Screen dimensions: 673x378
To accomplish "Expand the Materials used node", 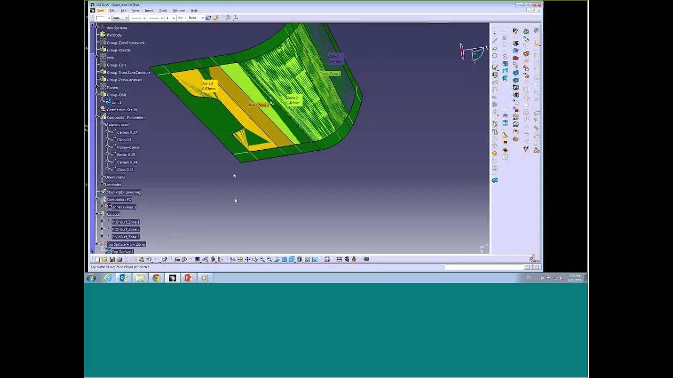I will click(102, 124).
